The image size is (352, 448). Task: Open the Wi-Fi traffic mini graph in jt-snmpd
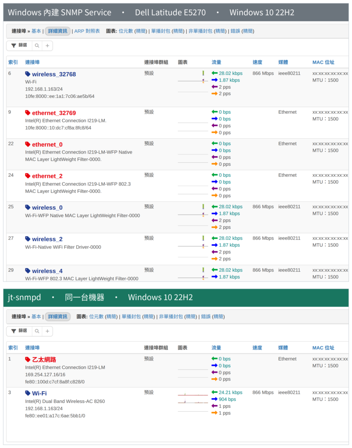pos(193,393)
